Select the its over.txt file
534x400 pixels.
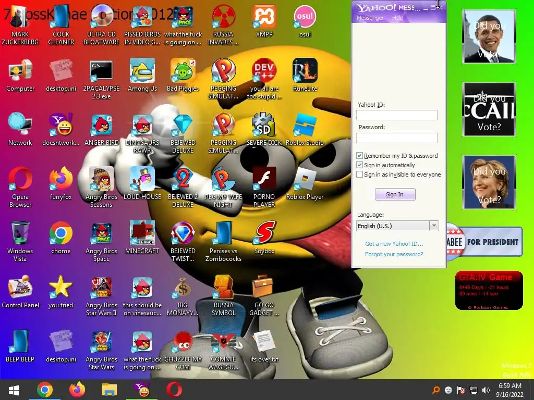pyautogui.click(x=264, y=346)
